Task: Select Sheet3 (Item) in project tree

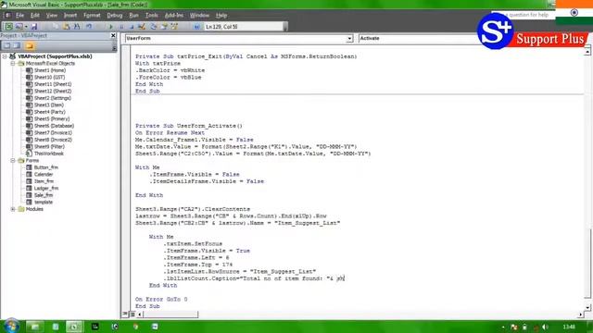Action: click(x=49, y=105)
